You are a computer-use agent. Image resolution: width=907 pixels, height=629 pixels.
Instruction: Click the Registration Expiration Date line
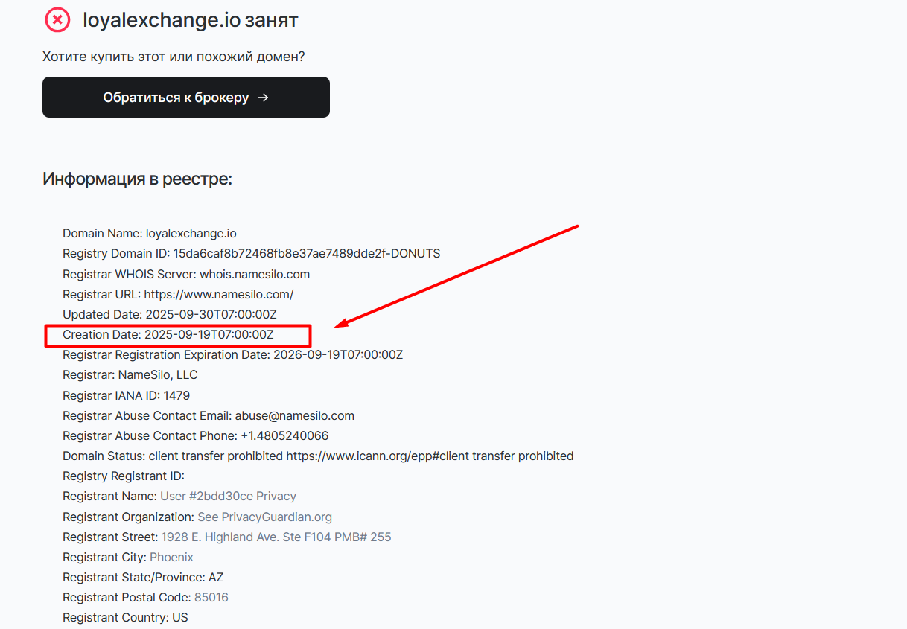(x=232, y=354)
